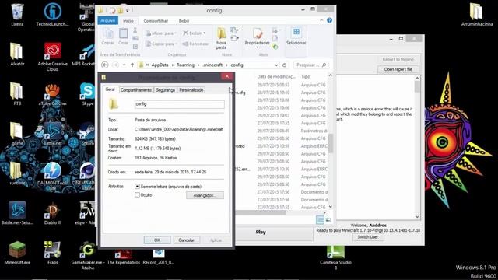This screenshot has width=498, height=280.
Task: Click Switch User in Minecraft launcher
Action: click(367, 237)
